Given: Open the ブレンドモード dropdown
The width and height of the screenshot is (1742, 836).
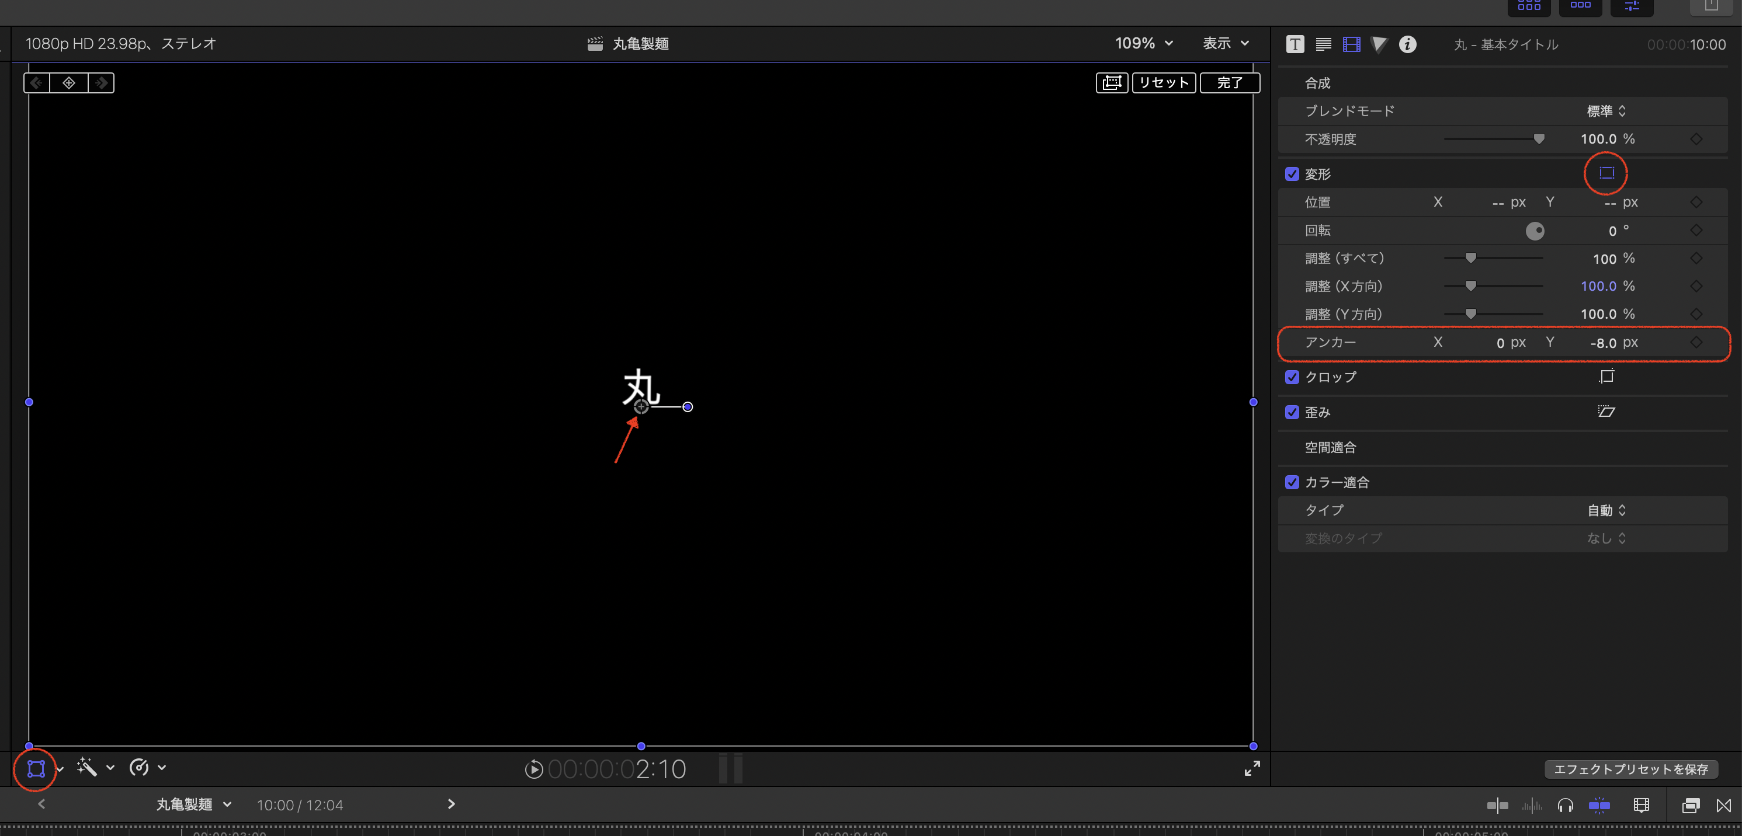Looking at the screenshot, I should pos(1606,111).
